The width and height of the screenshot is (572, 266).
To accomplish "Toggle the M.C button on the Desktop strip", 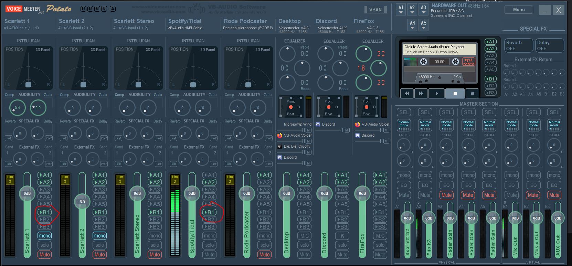I will point(305,236).
